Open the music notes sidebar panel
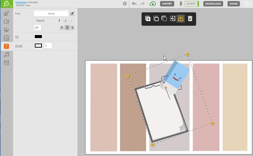253x156 pixels. [6, 54]
